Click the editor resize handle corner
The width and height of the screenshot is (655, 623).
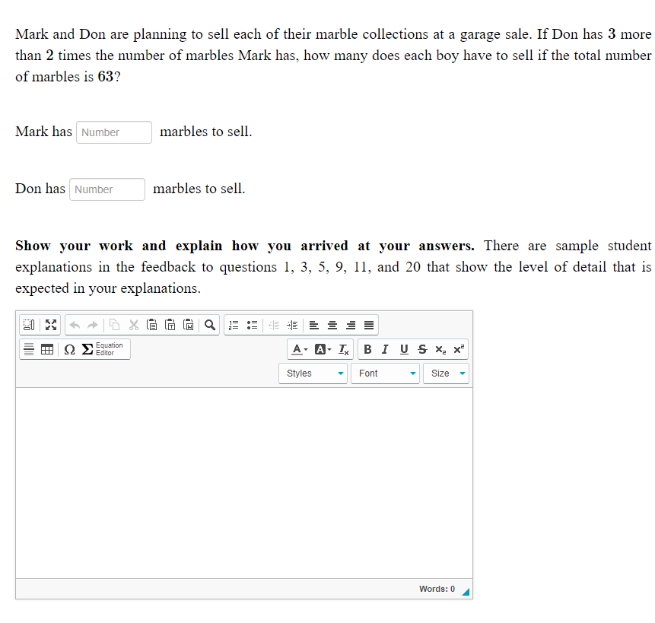coord(466,592)
